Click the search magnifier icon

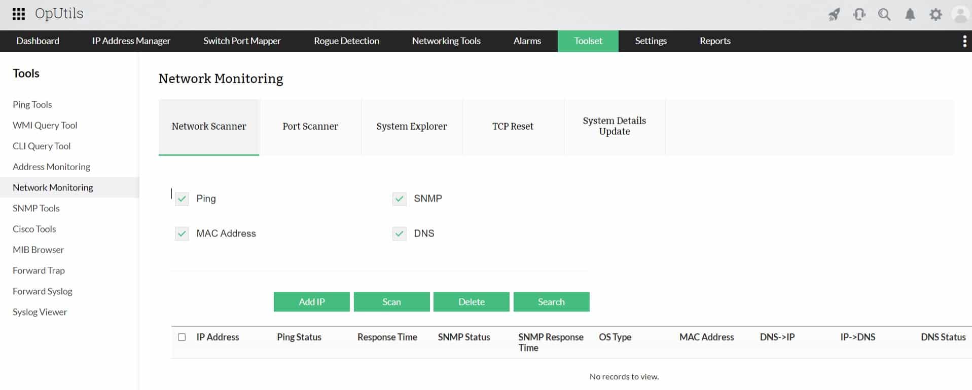(885, 14)
